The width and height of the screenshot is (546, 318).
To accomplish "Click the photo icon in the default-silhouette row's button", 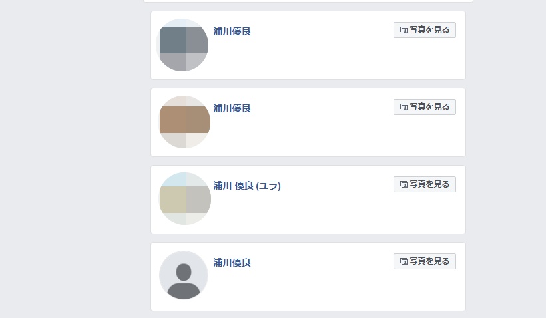I will pyautogui.click(x=404, y=261).
